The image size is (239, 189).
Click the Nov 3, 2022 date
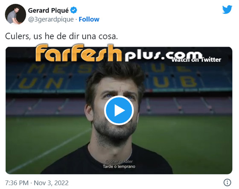51,183
